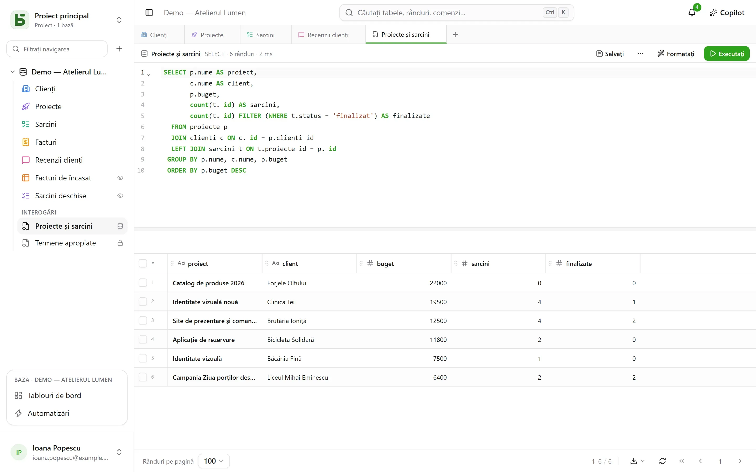Select all rows with header checkbox
The width and height of the screenshot is (756, 472).
143,264
